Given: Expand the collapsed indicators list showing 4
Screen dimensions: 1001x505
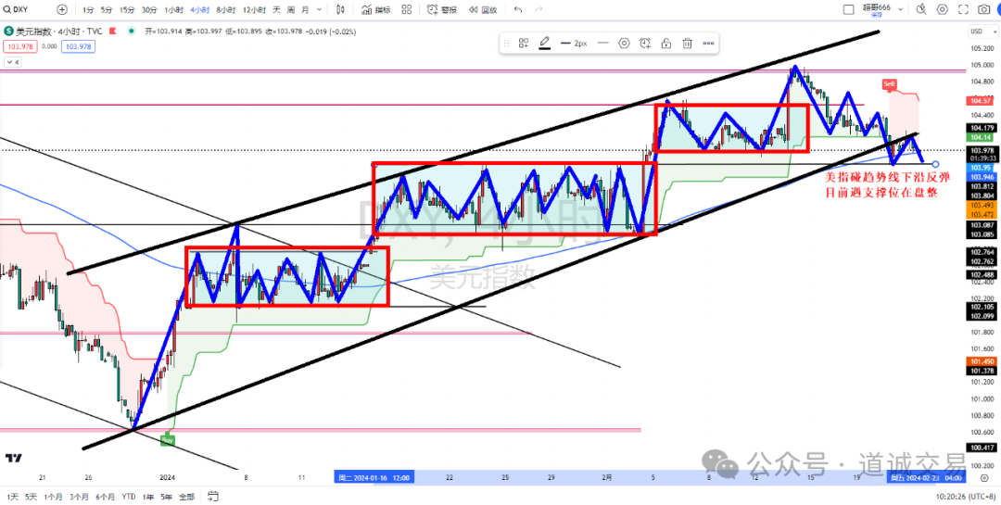Looking at the screenshot, I should click(12, 62).
